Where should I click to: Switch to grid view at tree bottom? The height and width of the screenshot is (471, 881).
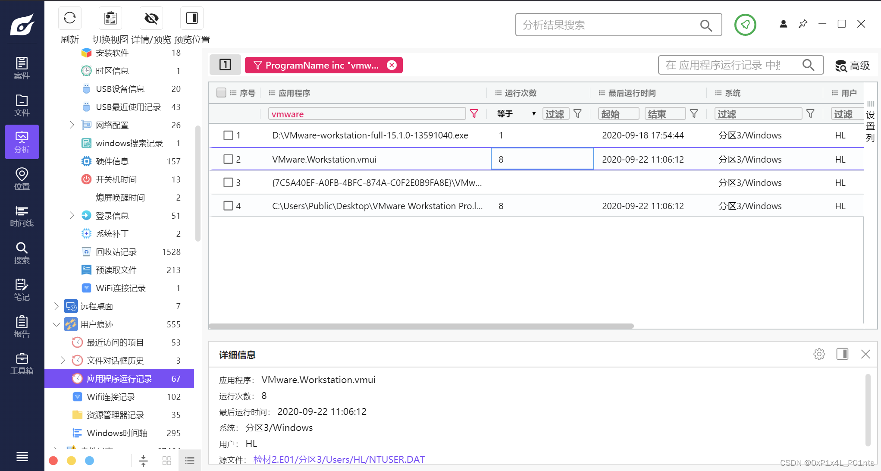pos(167,461)
